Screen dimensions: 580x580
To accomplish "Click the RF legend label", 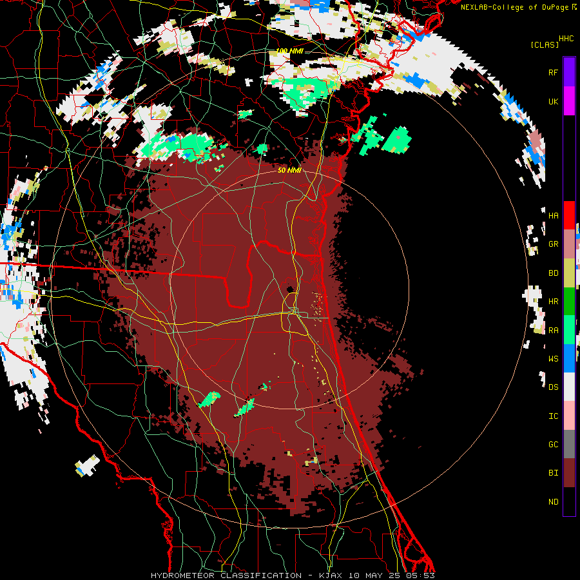I will click(553, 72).
